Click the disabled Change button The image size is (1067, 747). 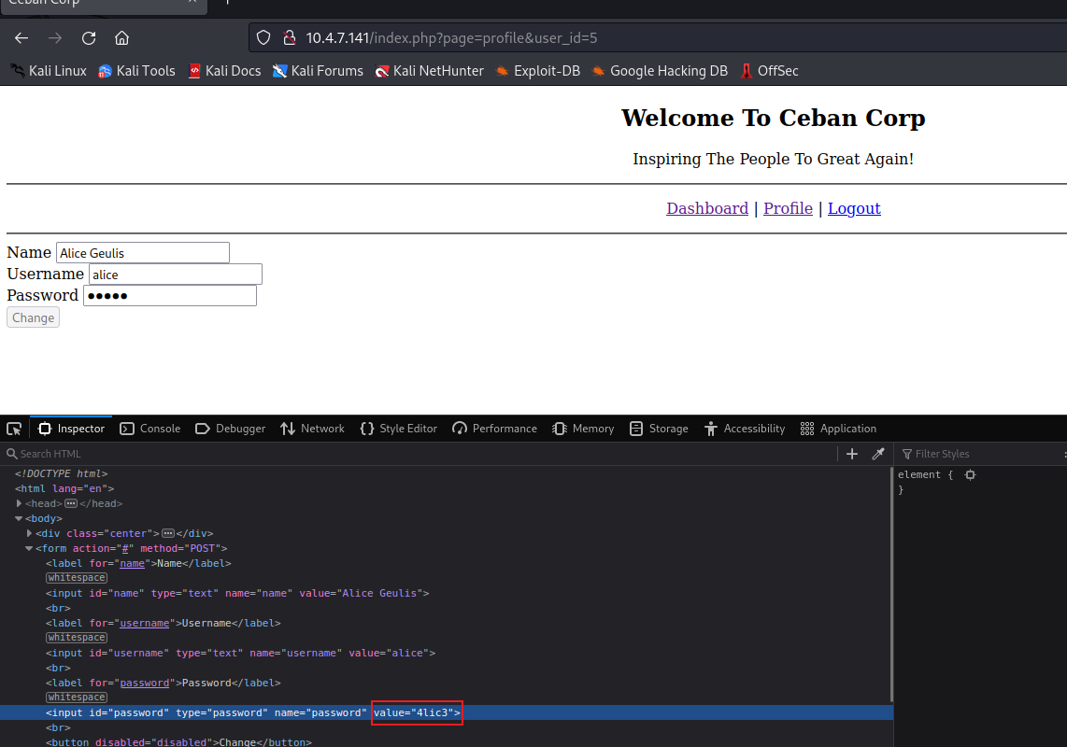click(x=34, y=317)
